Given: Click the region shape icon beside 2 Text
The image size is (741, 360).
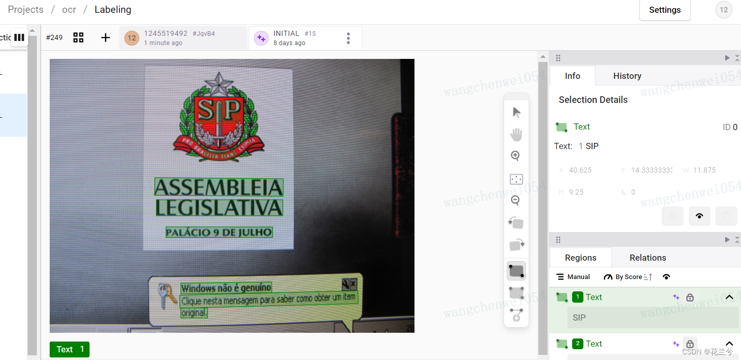Looking at the screenshot, I should click(562, 344).
